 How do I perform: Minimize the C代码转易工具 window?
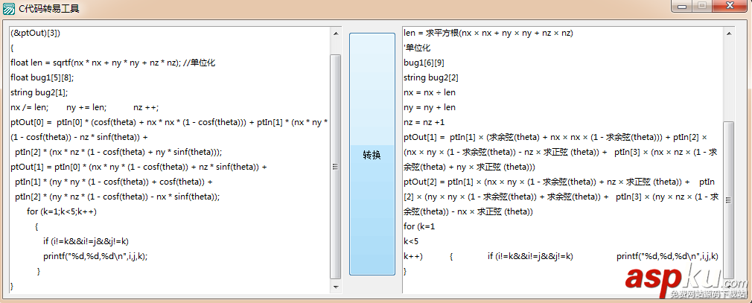681,6
